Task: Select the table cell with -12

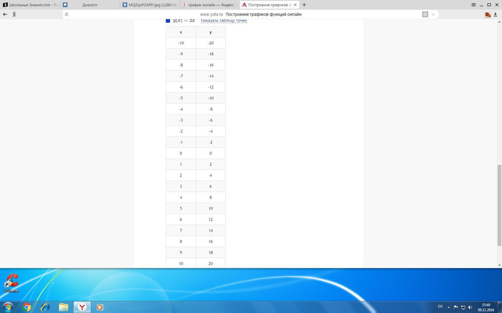Action: click(211, 87)
